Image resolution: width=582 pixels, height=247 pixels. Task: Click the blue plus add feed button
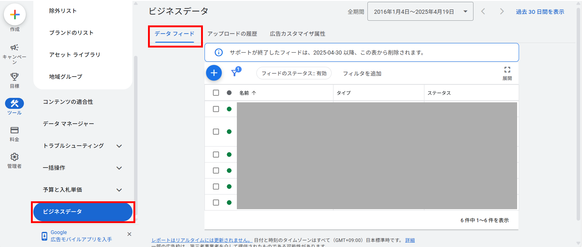pos(214,73)
